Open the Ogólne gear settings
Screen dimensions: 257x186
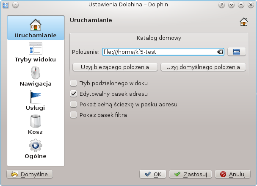point(36,146)
